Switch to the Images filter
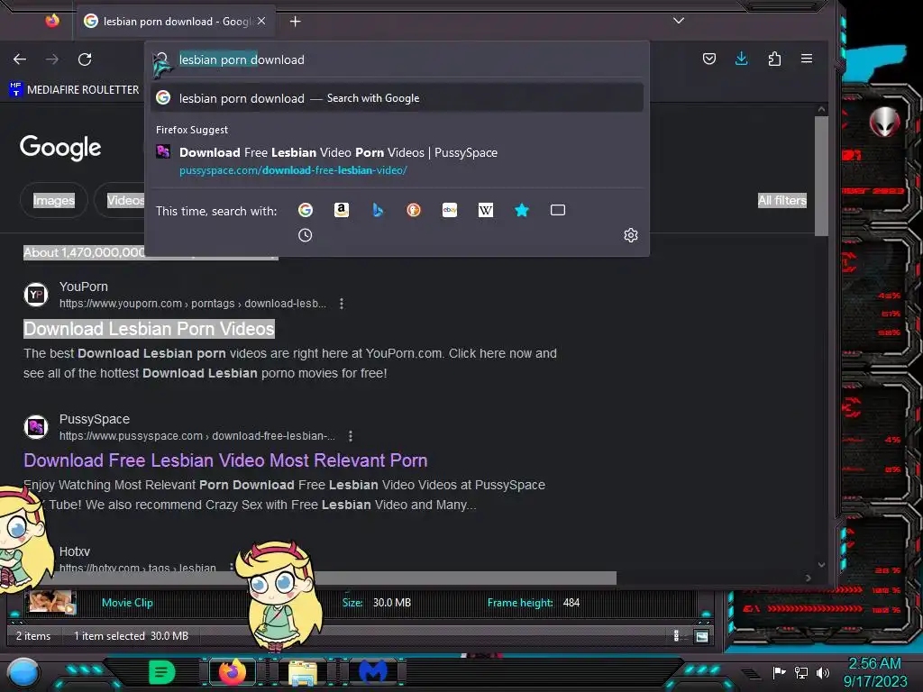 point(53,200)
